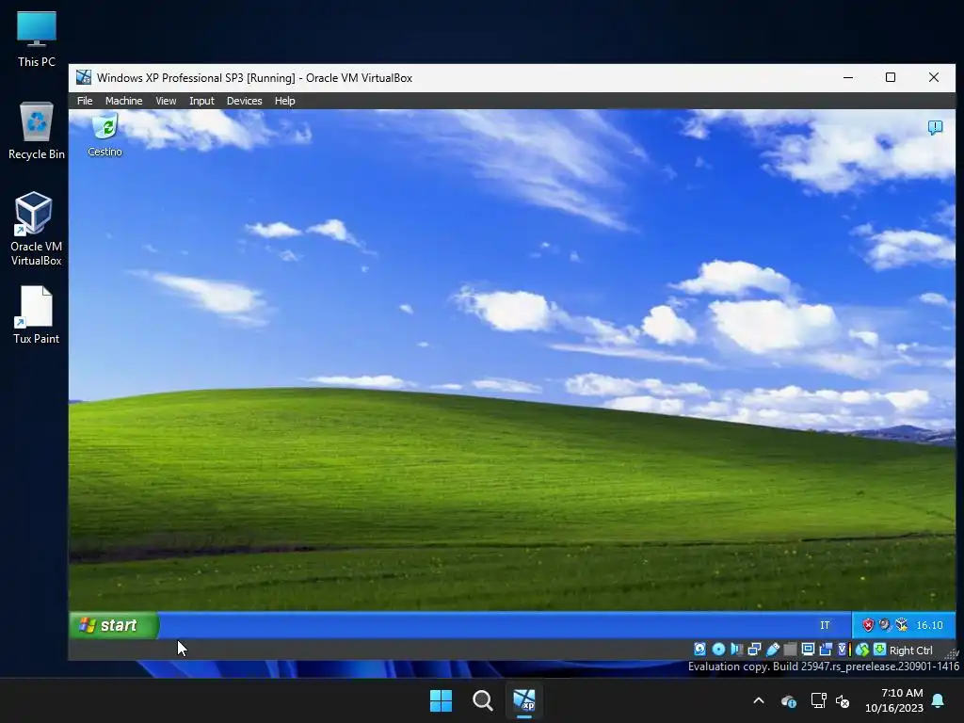Select the Cestino recycle bin in XP

[x=105, y=136]
